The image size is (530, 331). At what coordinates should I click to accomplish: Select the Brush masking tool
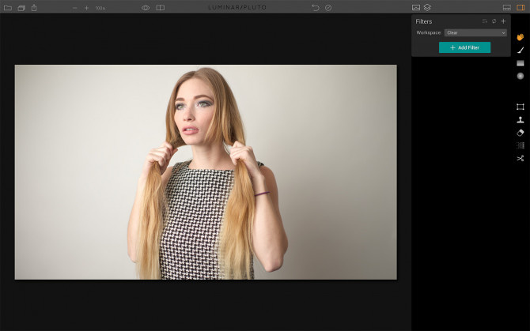[x=521, y=51]
